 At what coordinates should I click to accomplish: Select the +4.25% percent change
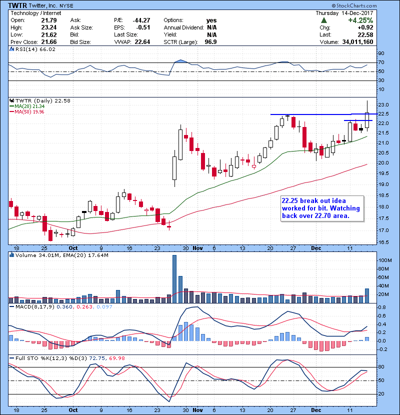tap(360, 20)
